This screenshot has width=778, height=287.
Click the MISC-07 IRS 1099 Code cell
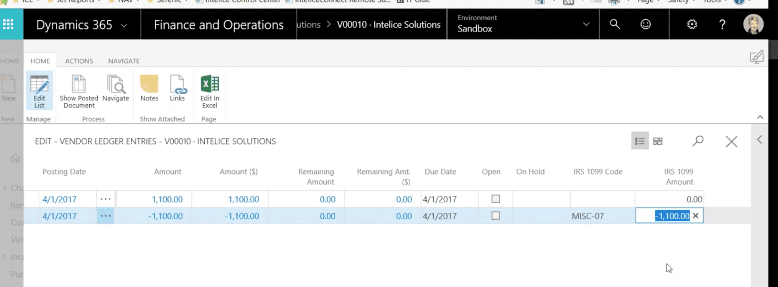[602, 216]
